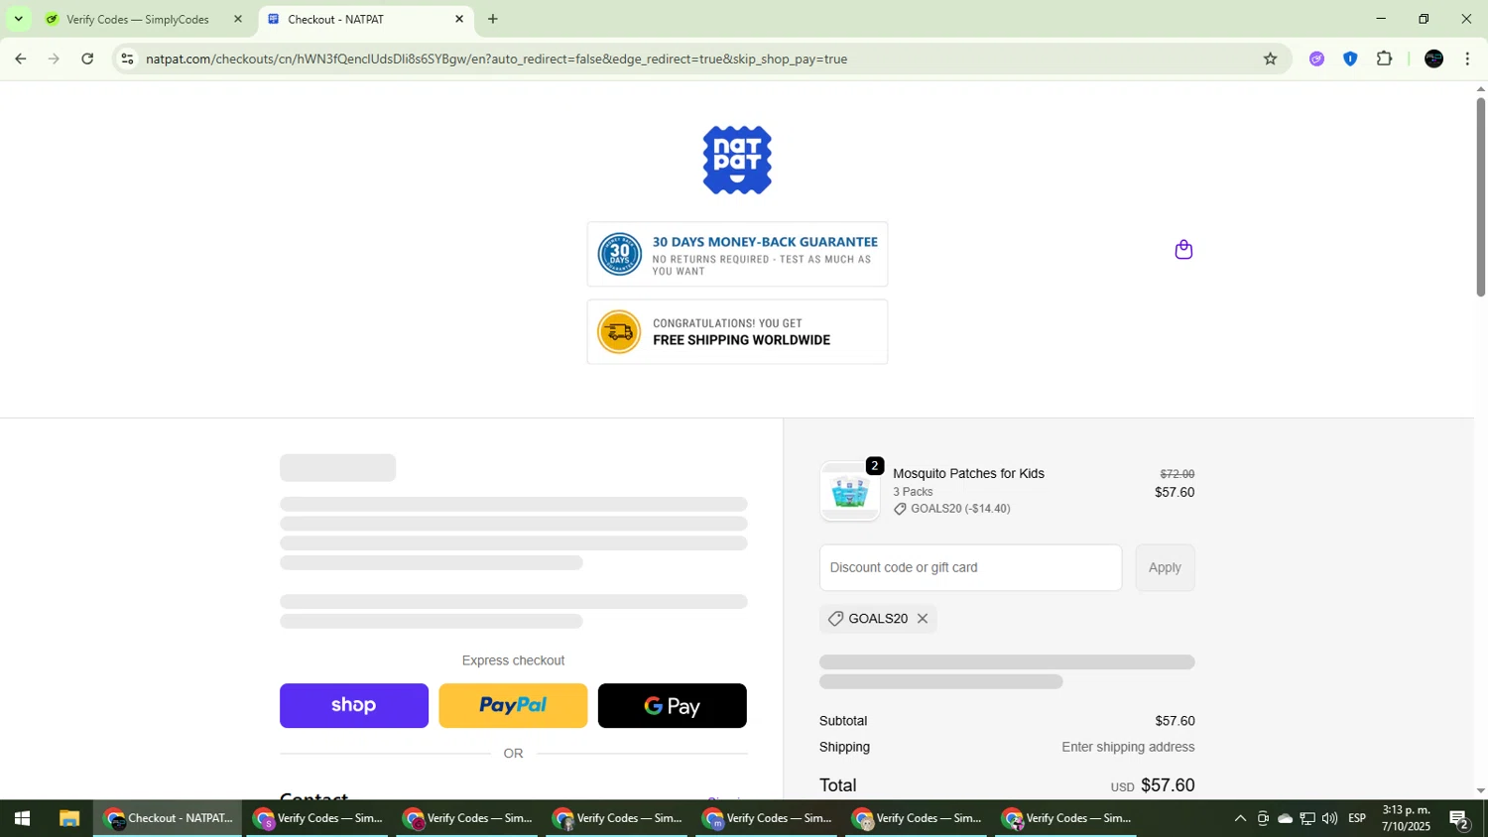
Task: Click the Discount code or gift card field
Action: [970, 567]
